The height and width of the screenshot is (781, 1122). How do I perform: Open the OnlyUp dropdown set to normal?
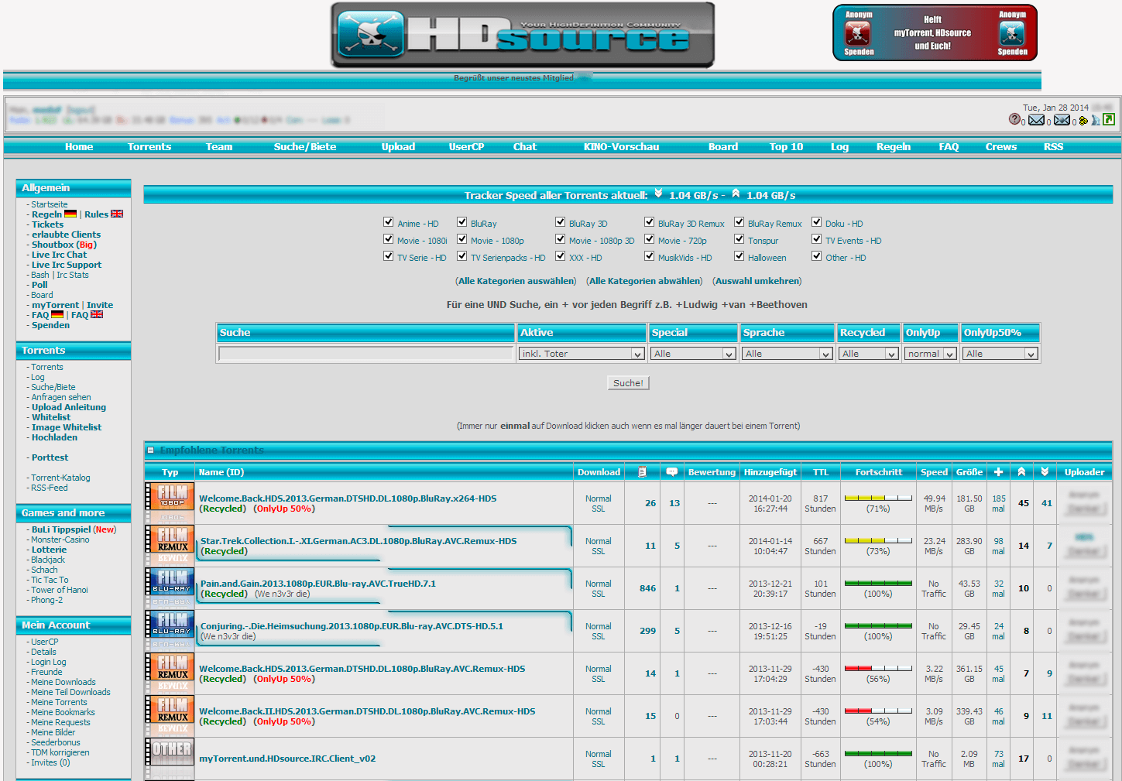click(x=931, y=354)
